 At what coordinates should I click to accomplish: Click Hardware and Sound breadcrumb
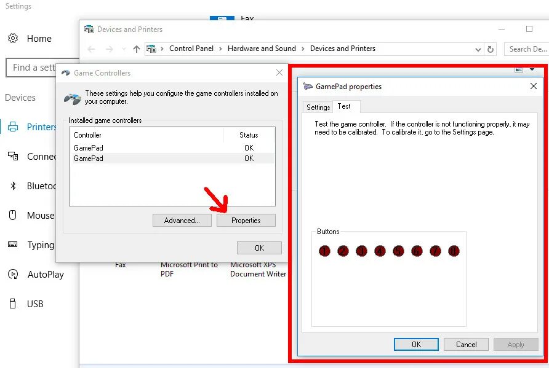click(262, 49)
